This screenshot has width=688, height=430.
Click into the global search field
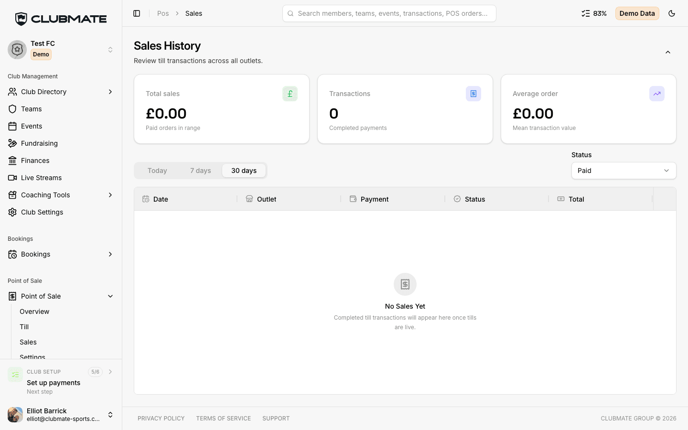click(389, 13)
